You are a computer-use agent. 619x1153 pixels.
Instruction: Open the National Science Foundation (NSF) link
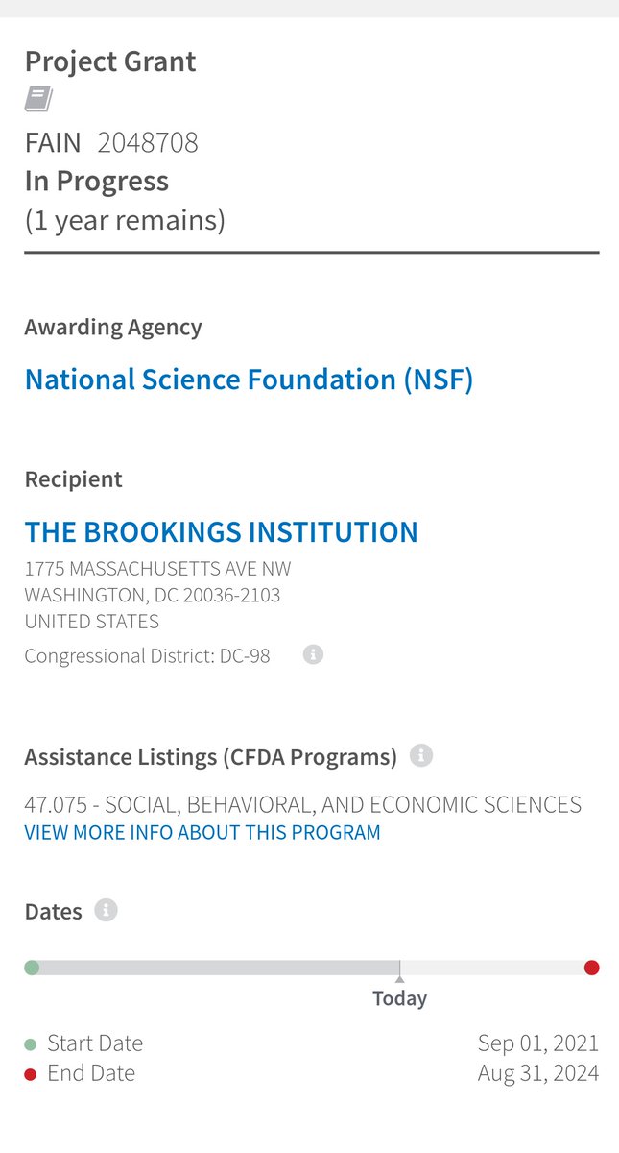[x=249, y=380]
